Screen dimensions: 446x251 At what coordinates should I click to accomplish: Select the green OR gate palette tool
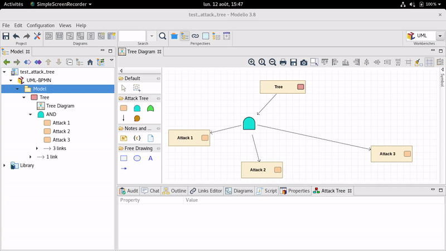tap(151, 108)
